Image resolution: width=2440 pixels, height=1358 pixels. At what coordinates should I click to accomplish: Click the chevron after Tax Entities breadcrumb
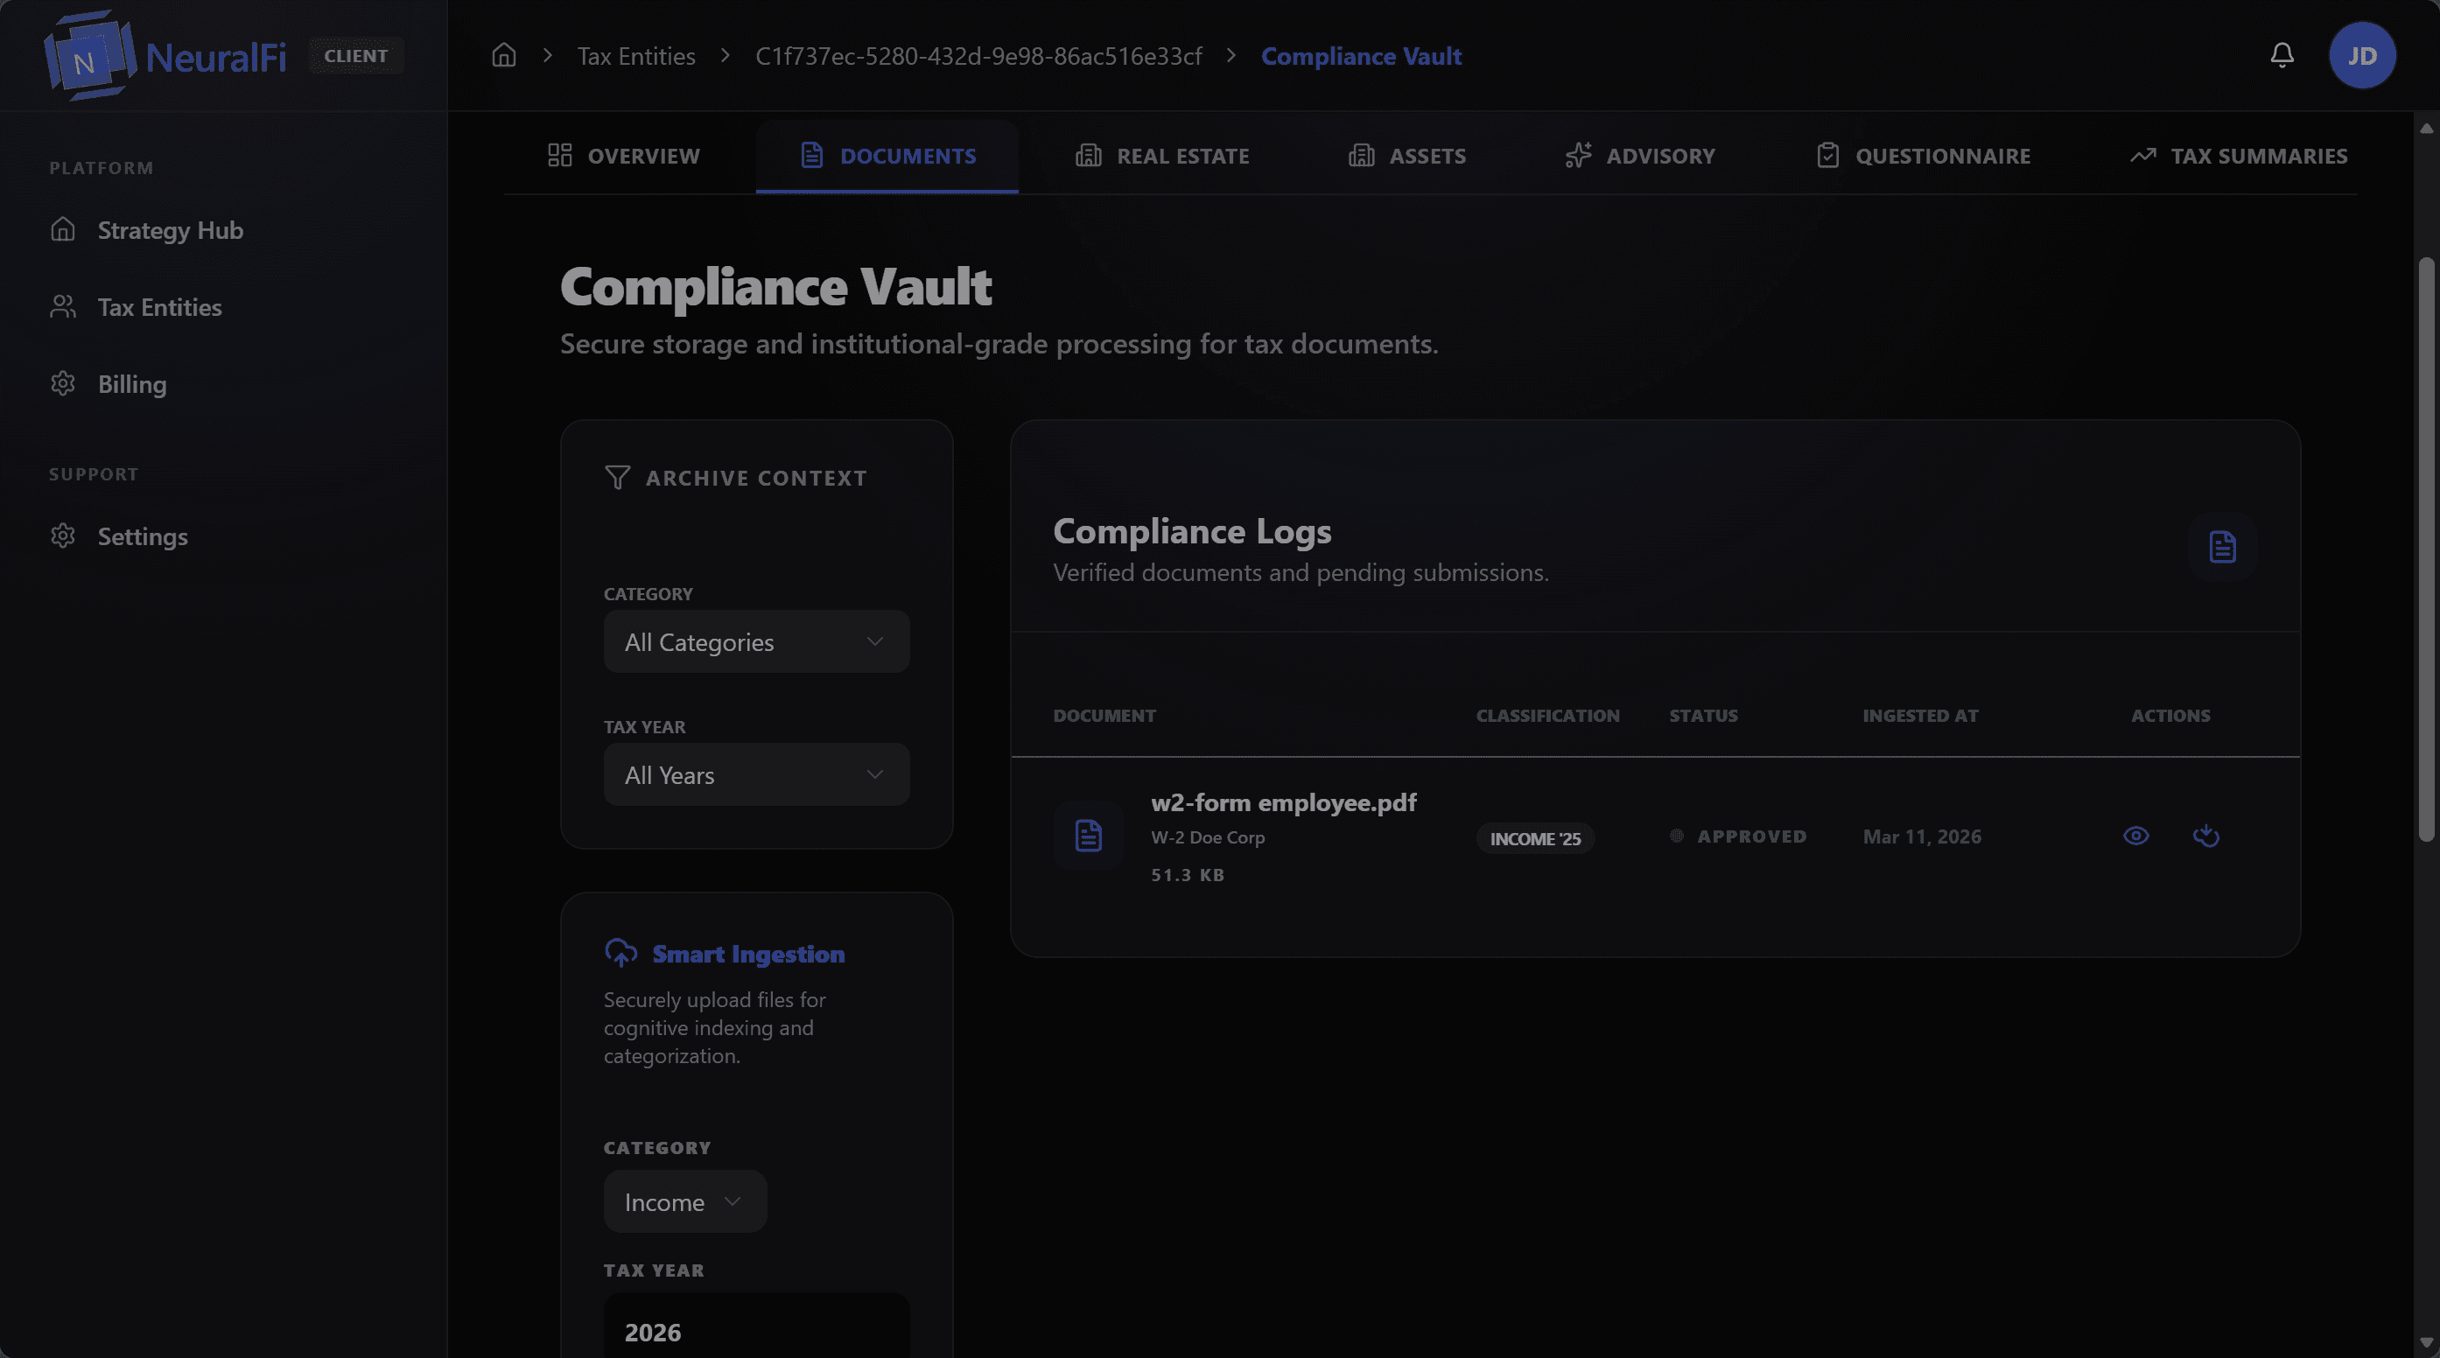pos(726,55)
